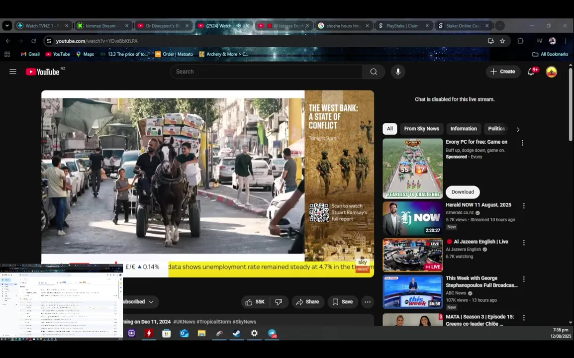Switch to Stake Online Casino tab

click(x=464, y=26)
